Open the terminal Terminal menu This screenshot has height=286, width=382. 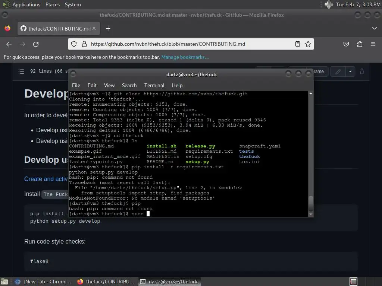(x=154, y=85)
